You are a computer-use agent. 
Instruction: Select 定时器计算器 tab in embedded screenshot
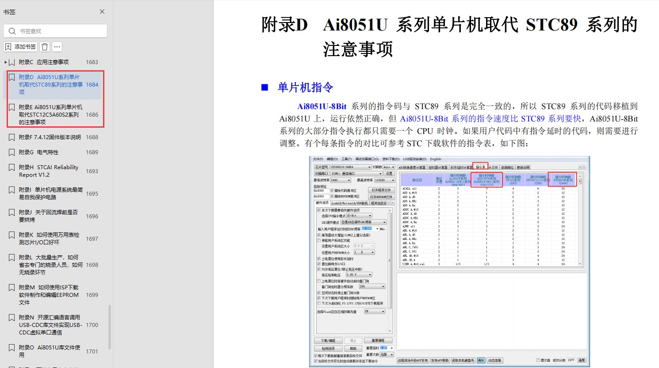(438, 167)
